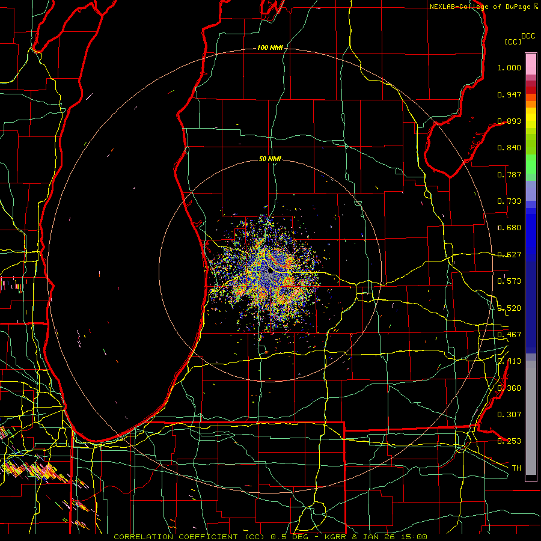Click the TH threshold label

(516, 468)
